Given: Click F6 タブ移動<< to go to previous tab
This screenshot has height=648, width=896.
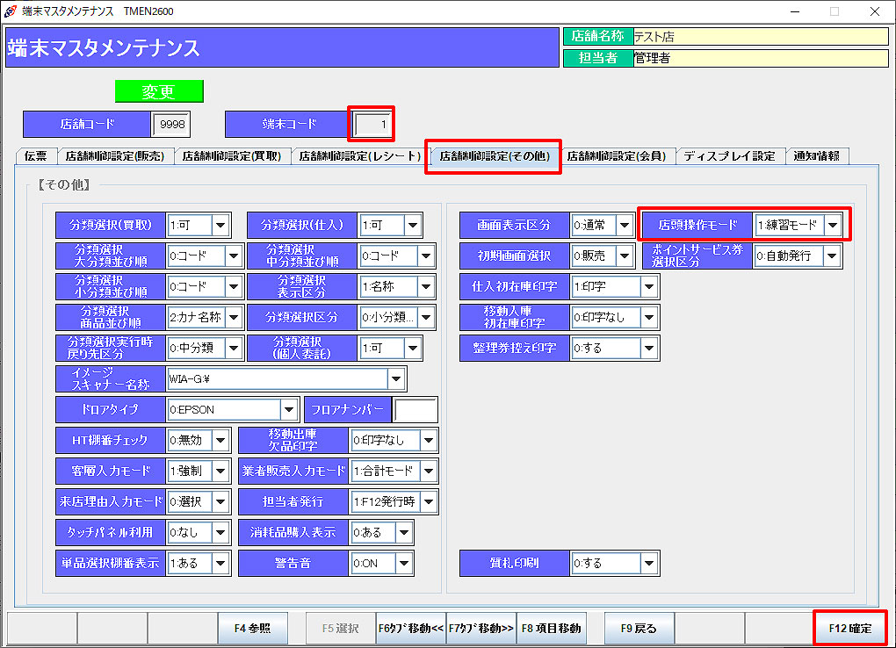Looking at the screenshot, I should [x=411, y=628].
